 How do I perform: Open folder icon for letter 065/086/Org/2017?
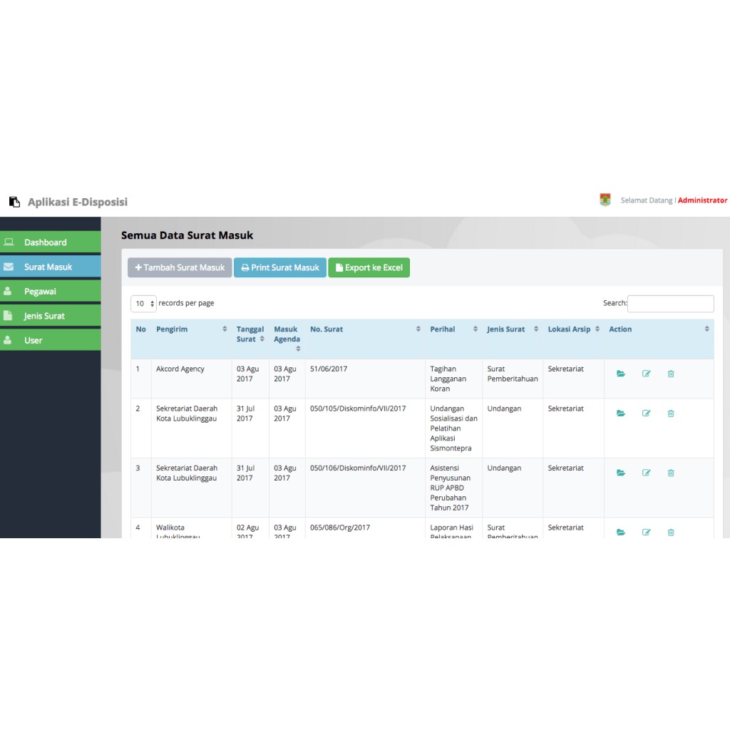621,532
